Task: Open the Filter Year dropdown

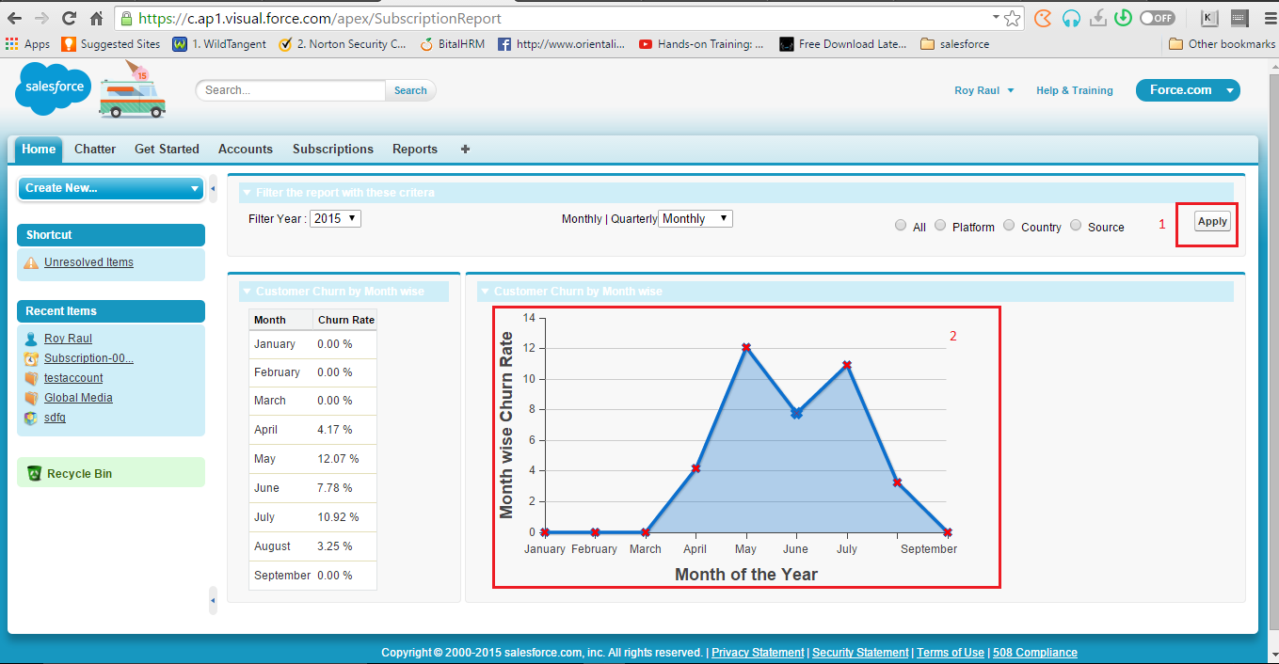Action: click(335, 218)
